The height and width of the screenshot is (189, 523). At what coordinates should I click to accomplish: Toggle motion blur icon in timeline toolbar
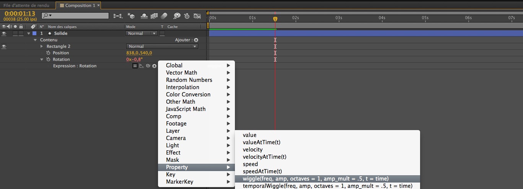(x=164, y=16)
